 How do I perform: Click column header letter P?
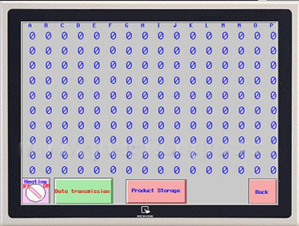click(x=271, y=25)
